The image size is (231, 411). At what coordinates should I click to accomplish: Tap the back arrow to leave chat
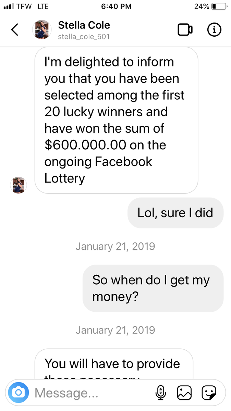click(14, 30)
